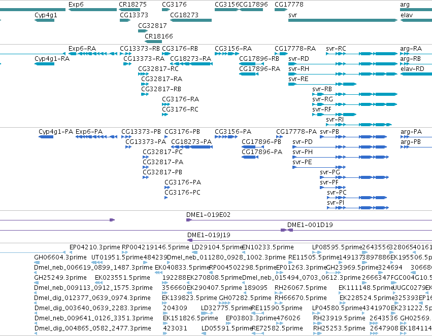
Task: Click the RH66670.5prime EST label
Action: click(x=301, y=298)
